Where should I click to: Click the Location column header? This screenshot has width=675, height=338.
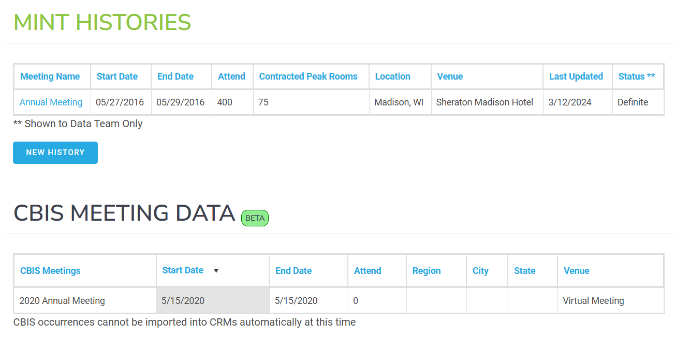(392, 76)
